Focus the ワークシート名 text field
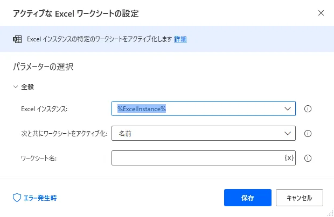The width and height of the screenshot is (334, 217). click(x=197, y=158)
